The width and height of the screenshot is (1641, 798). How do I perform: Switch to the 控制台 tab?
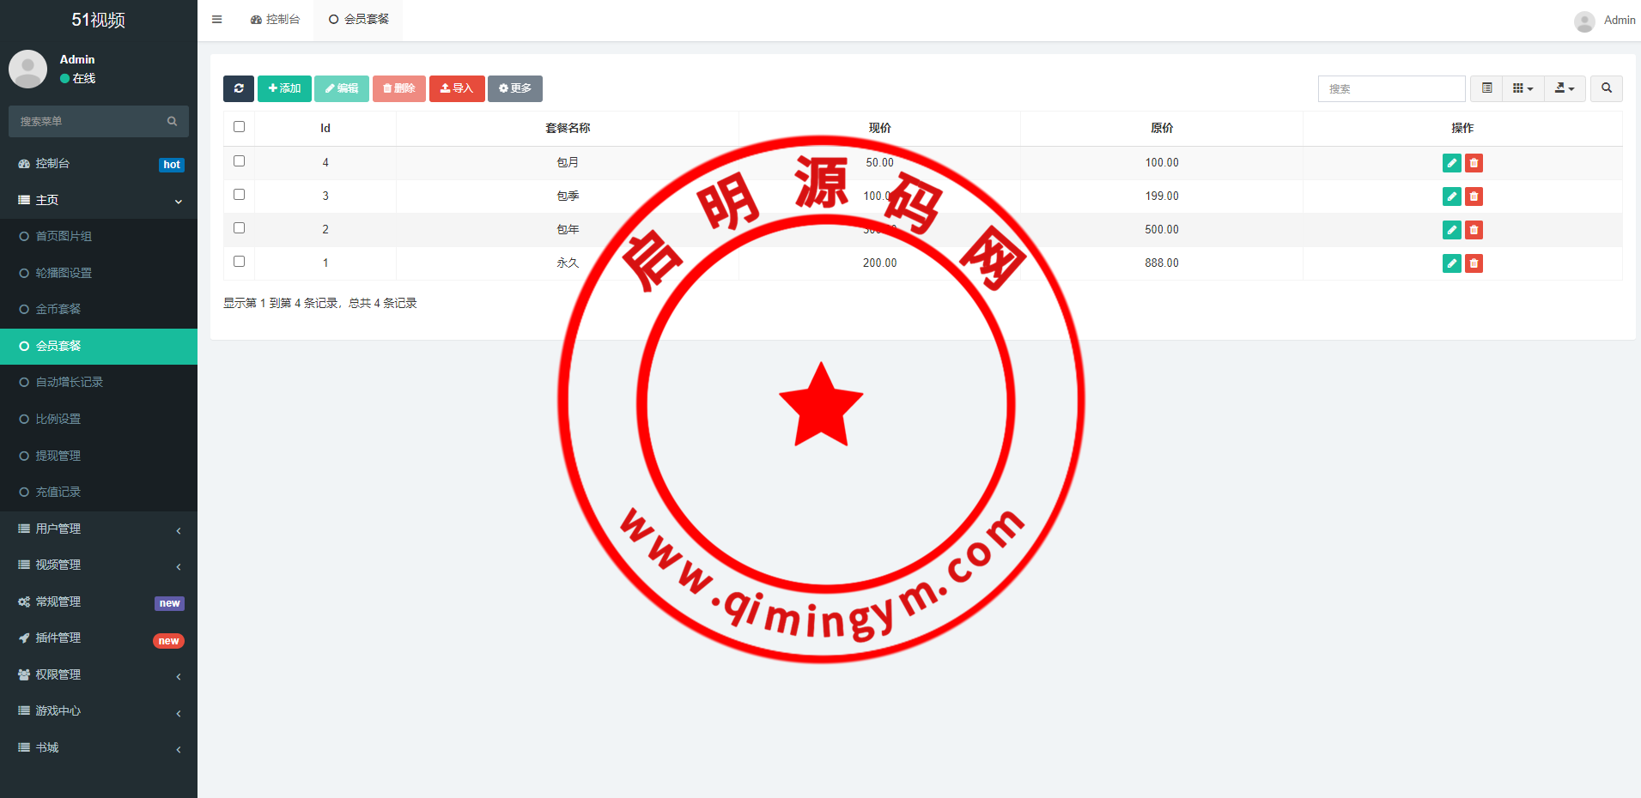click(276, 20)
